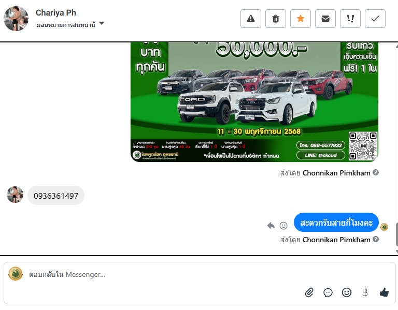The height and width of the screenshot is (310, 398).
Task: Click help icon beside Chonnikan Pimkham under image
Action: [x=376, y=172]
